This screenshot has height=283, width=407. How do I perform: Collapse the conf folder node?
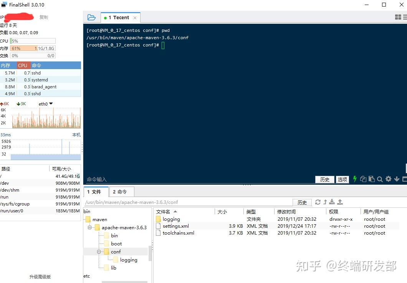(x=99, y=252)
